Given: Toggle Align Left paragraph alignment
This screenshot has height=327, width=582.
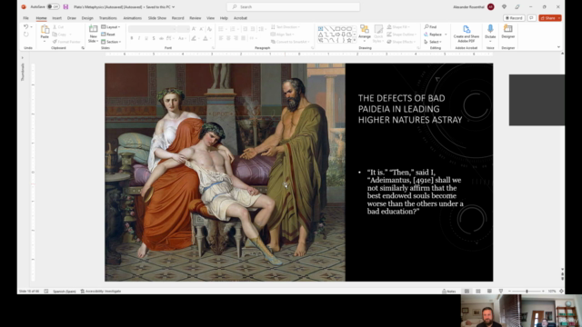Looking at the screenshot, I should point(221,38).
